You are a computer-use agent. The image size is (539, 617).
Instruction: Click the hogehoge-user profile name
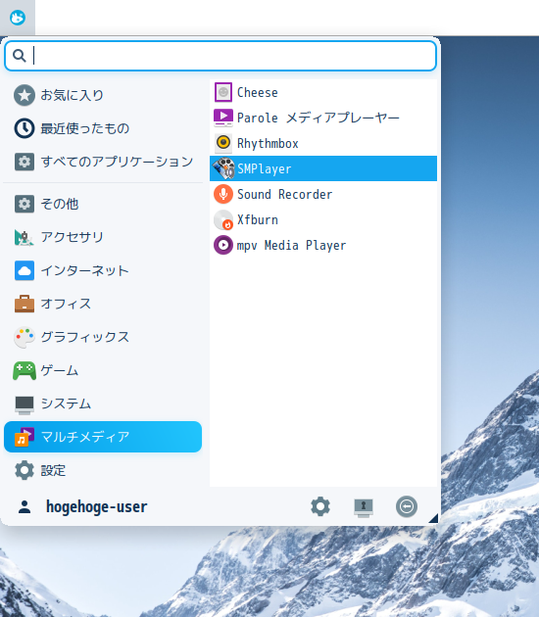96,507
